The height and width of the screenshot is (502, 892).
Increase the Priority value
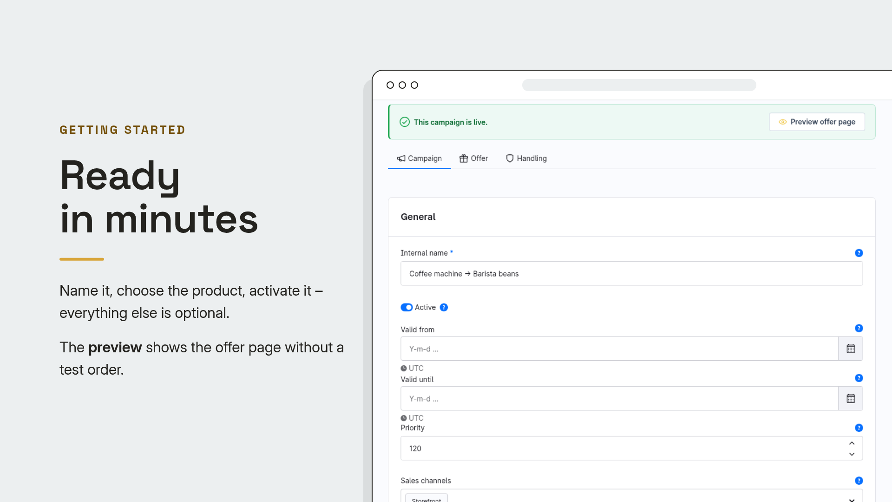pos(852,443)
